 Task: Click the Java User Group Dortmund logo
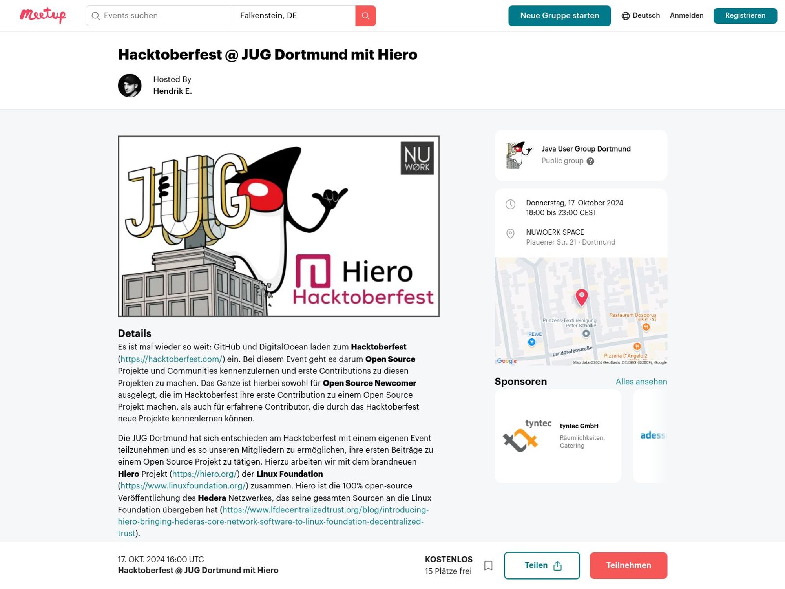pyautogui.click(x=519, y=155)
